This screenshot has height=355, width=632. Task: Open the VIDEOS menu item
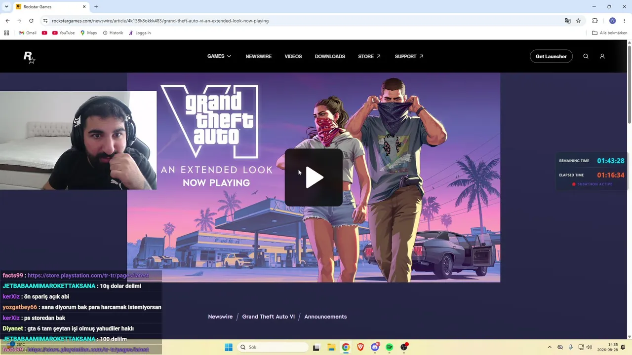click(293, 56)
